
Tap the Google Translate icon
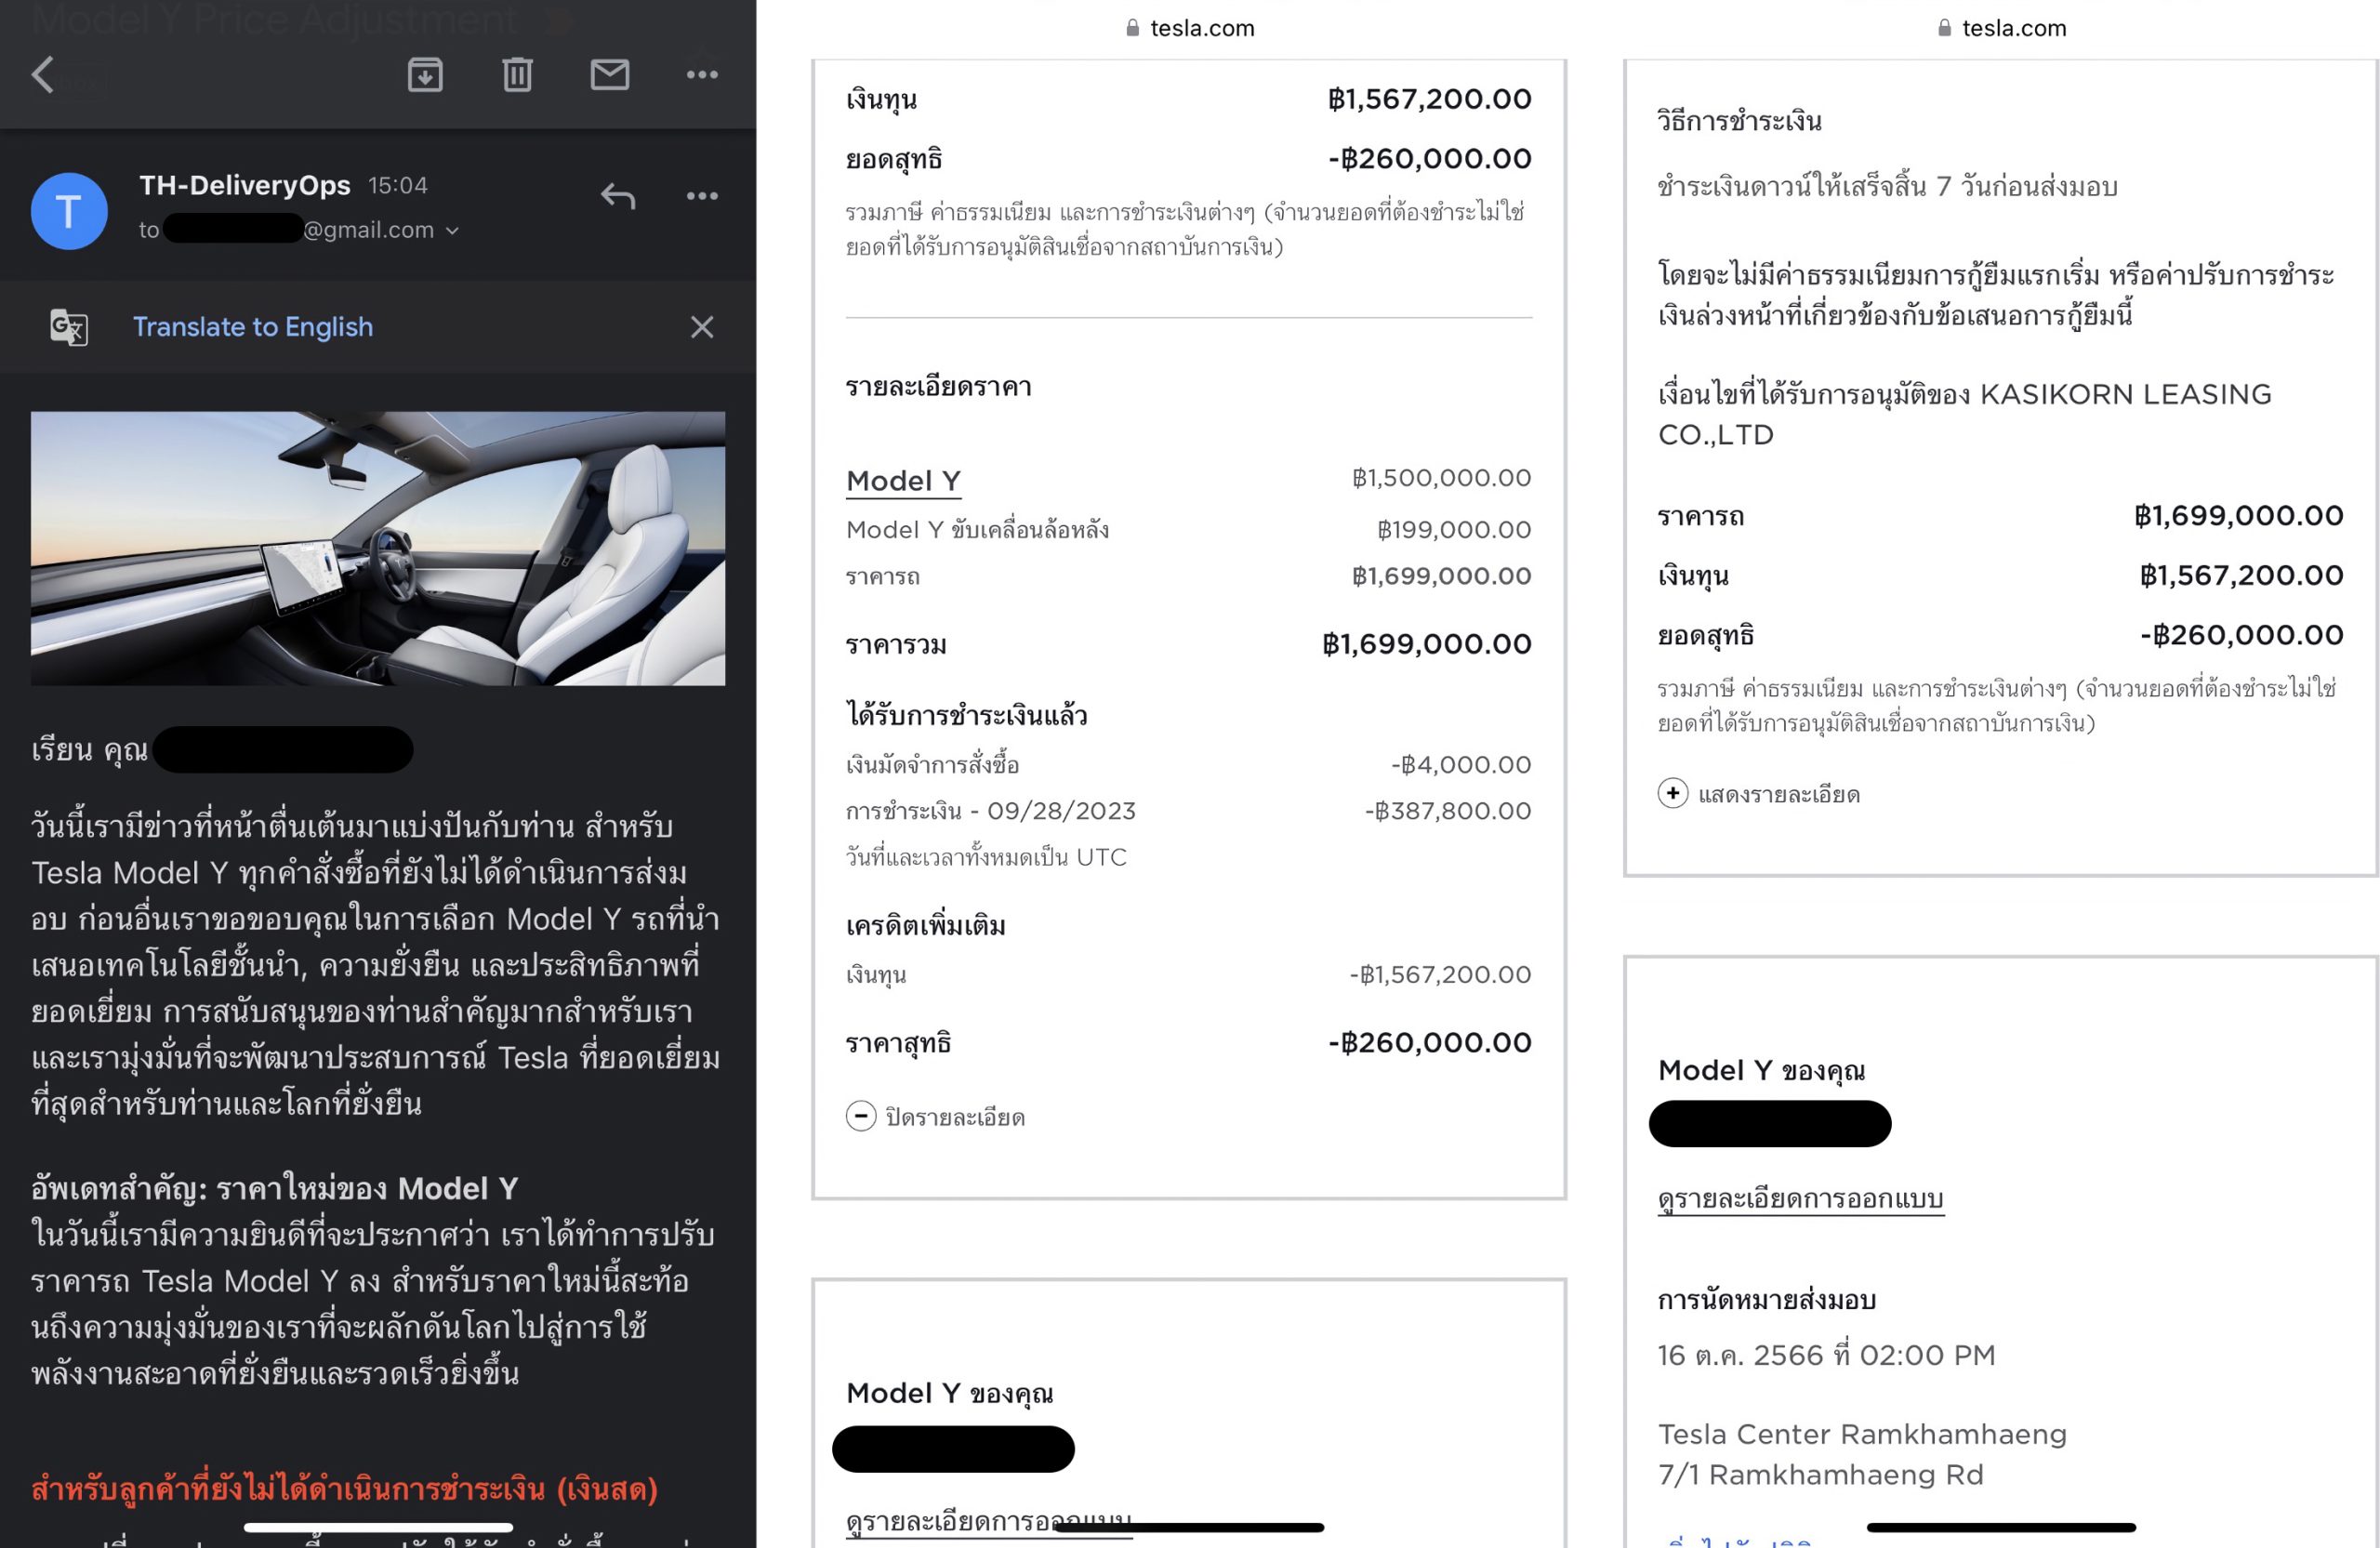[x=69, y=327]
